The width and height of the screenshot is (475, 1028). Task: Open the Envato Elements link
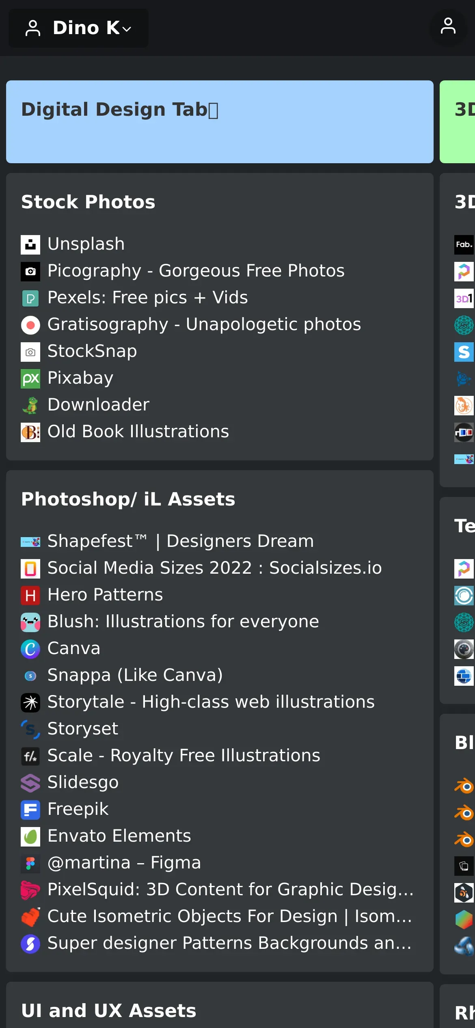coord(119,836)
